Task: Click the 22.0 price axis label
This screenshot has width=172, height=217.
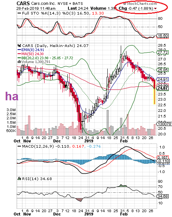Action: click(162, 111)
